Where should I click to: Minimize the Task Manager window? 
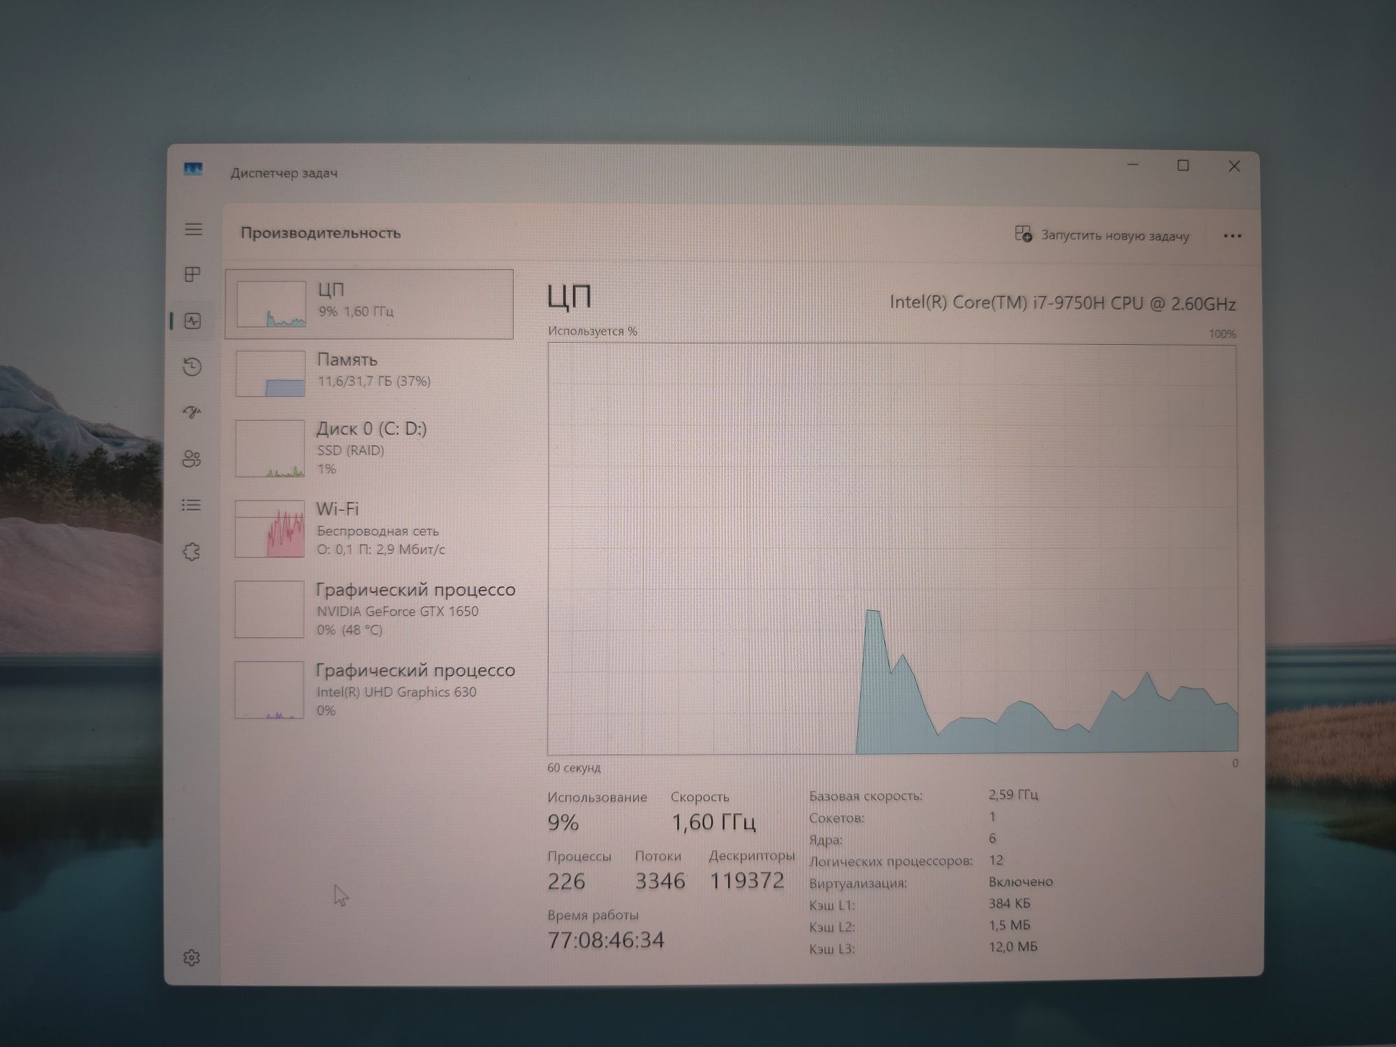(x=1133, y=165)
